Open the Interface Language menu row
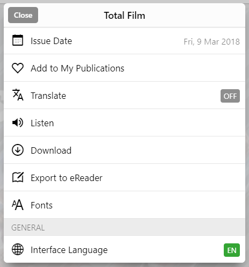This screenshot has width=249, height=267. coord(124,249)
